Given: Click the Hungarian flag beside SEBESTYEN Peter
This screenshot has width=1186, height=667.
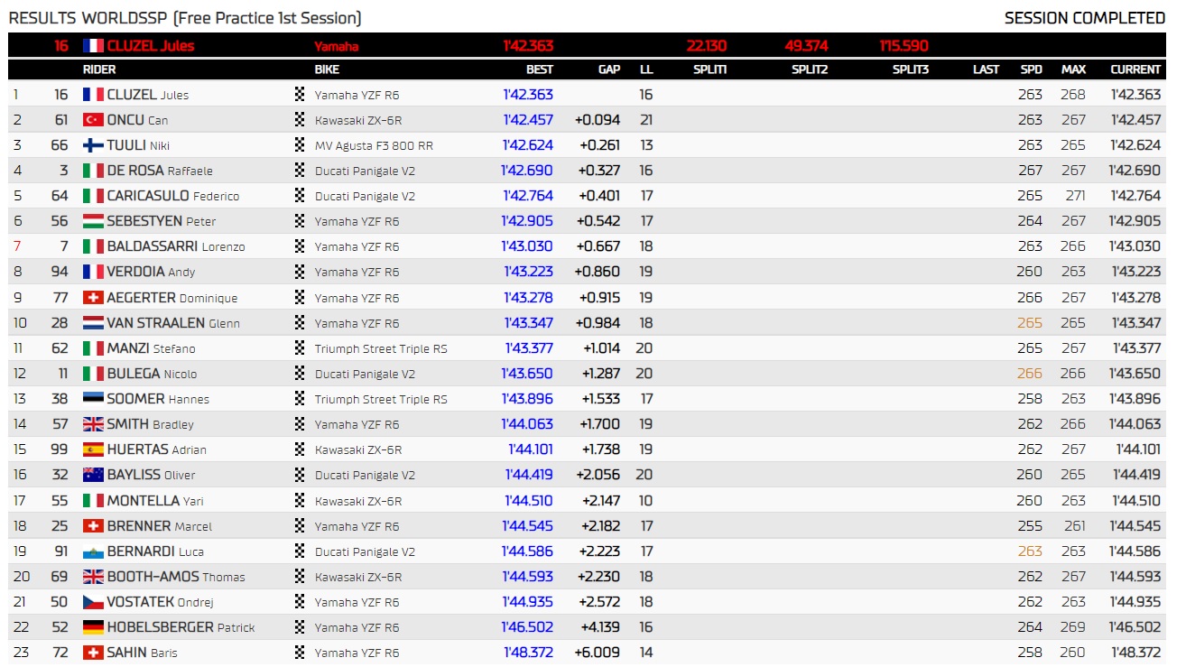Looking at the screenshot, I should coord(93,221).
